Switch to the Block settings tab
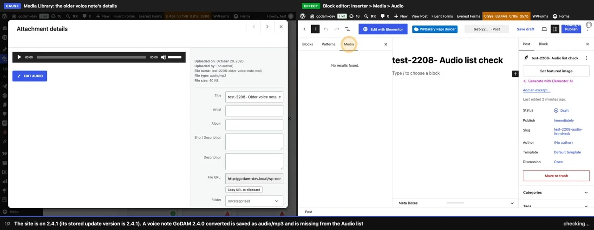 click(x=543, y=44)
